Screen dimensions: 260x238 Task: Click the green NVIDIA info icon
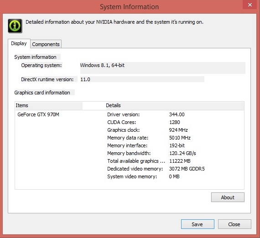pos(15,26)
